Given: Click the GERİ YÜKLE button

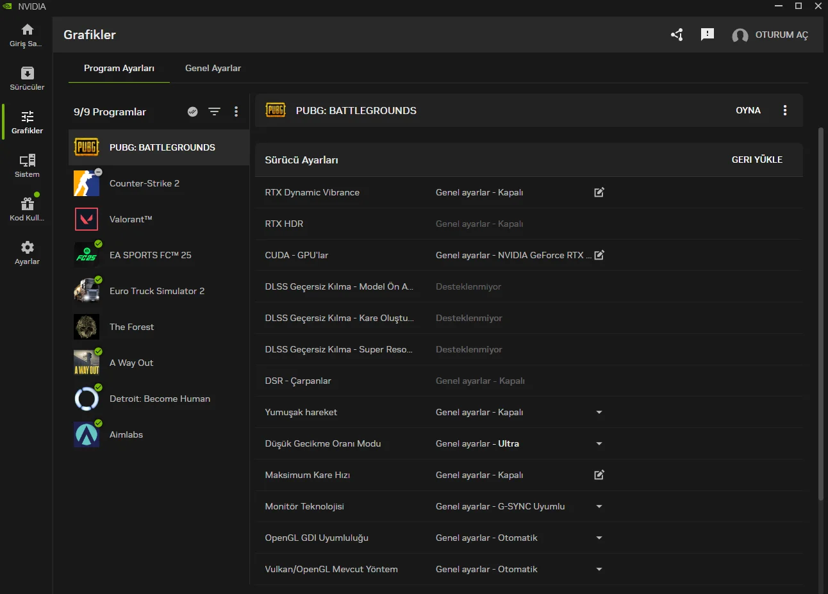Looking at the screenshot, I should click(757, 160).
